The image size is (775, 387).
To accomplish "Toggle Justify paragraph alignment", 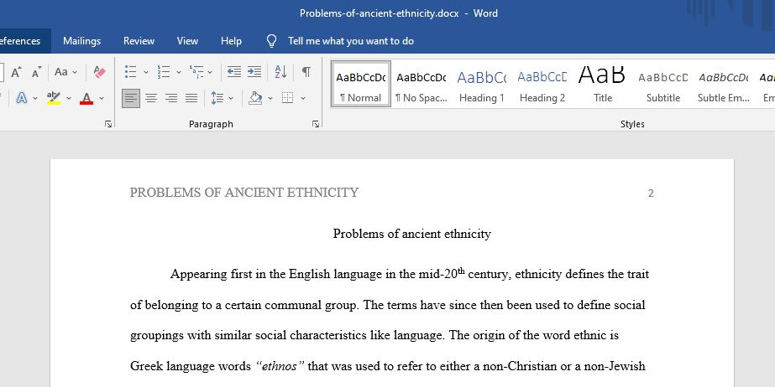I will click(x=191, y=98).
